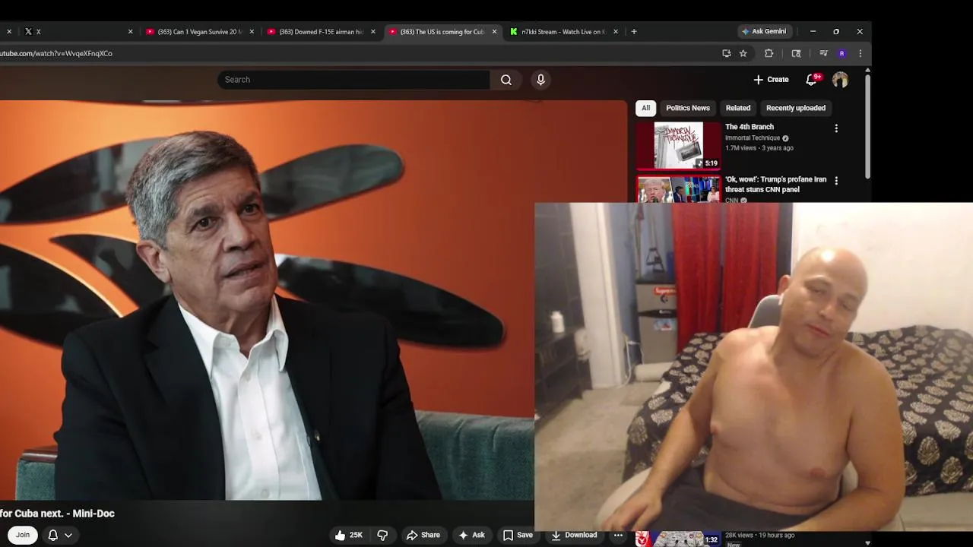Close the 'The US is coming for Cub' tab
Screen dimensions: 973x547
495,32
